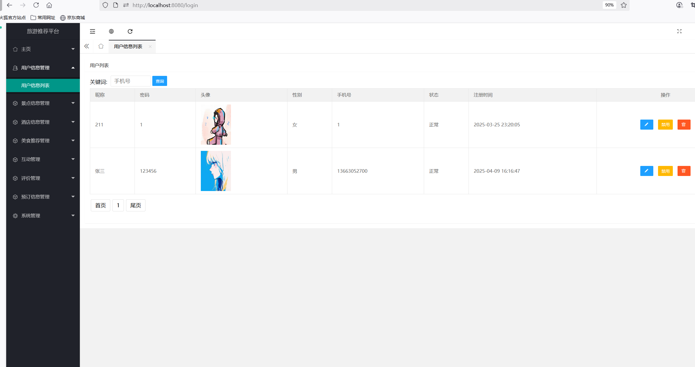The image size is (695, 367).
Task: Click the avatar thumbnail of 张三
Action: (216, 171)
